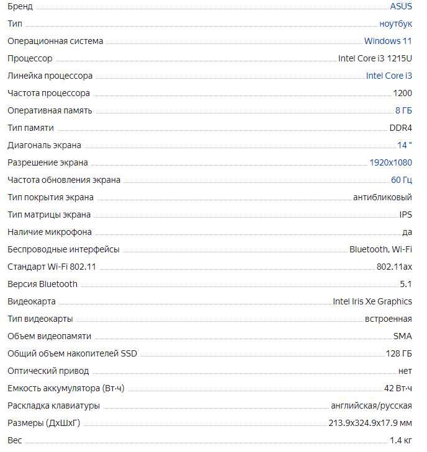The height and width of the screenshot is (452, 427).
Task: Open the 60 Гц refresh rate link
Action: (402, 180)
